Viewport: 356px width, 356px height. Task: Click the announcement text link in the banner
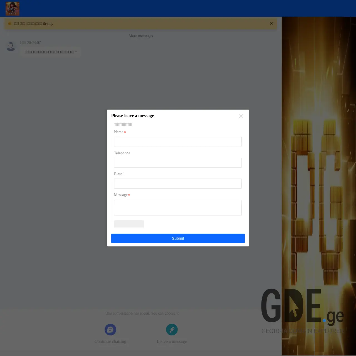pos(33,24)
